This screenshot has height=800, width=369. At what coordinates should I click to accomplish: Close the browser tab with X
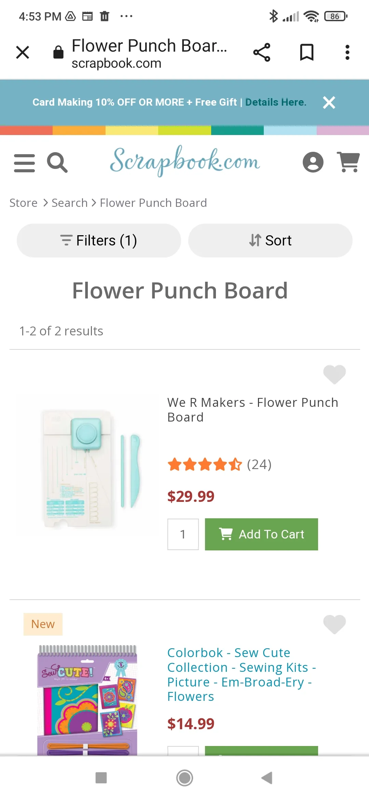point(23,52)
